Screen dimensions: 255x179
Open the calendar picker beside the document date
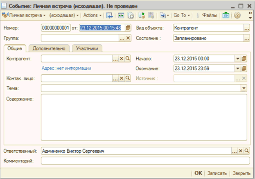[128, 28]
